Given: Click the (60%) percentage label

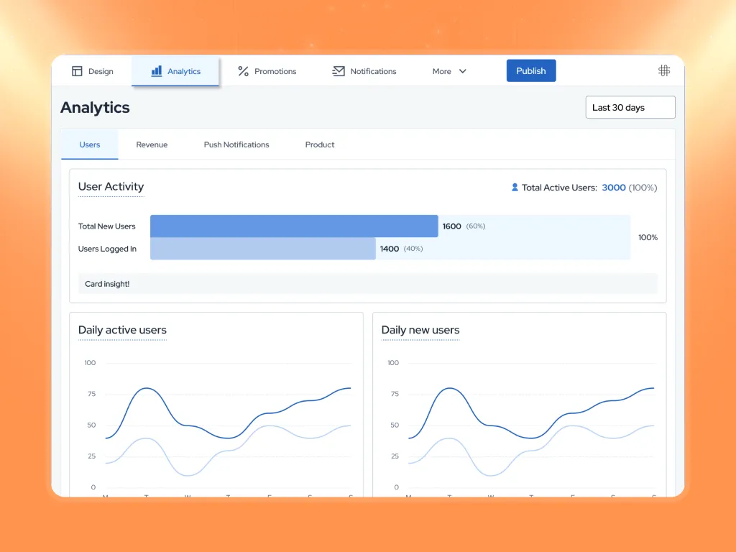Looking at the screenshot, I should click(x=476, y=226).
